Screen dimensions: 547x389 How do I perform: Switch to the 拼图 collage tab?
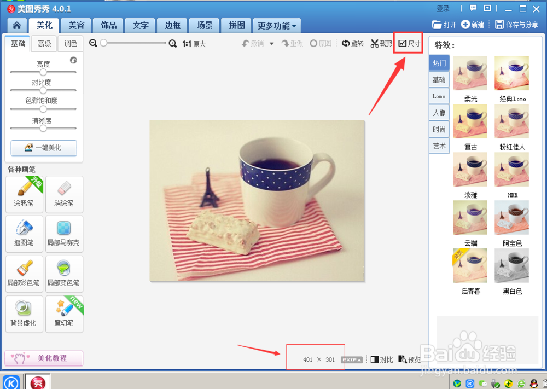(x=236, y=25)
